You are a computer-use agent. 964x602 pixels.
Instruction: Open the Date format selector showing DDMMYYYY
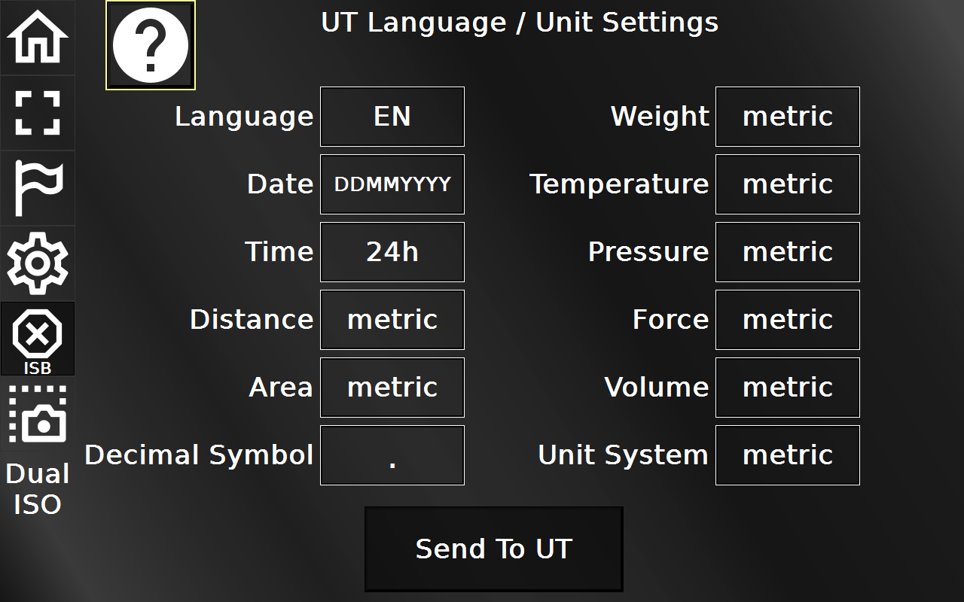tap(392, 184)
